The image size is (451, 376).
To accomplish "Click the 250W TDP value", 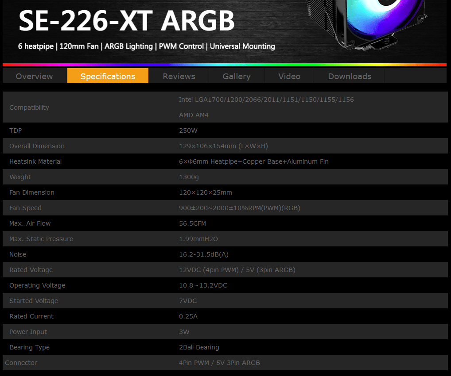I will pyautogui.click(x=188, y=130).
